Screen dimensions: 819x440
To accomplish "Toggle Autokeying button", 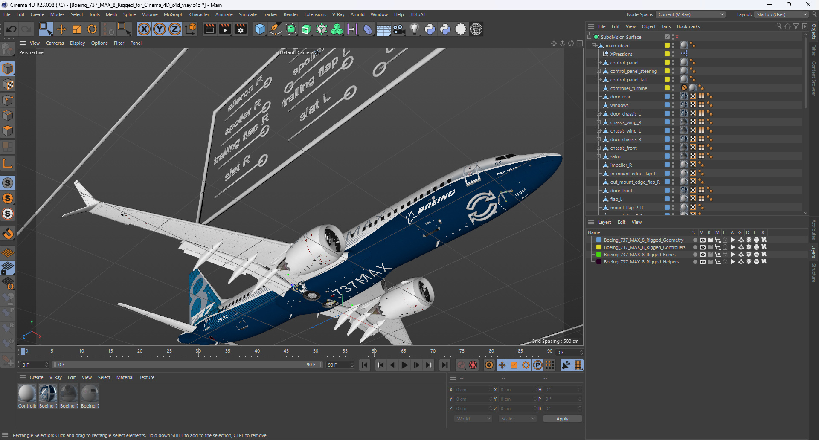I will 473,365.
